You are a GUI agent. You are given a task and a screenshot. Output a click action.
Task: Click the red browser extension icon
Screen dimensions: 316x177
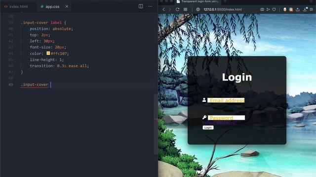(285, 9)
